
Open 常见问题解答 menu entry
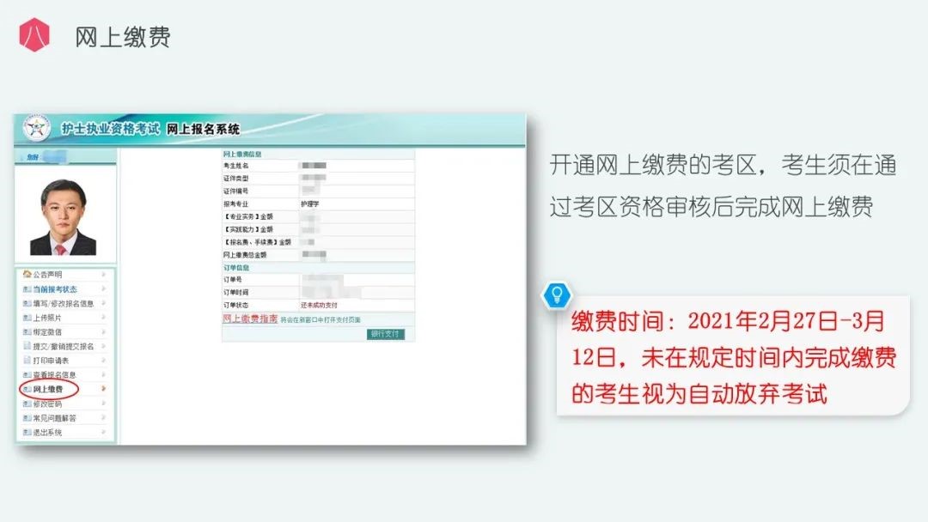(54, 418)
